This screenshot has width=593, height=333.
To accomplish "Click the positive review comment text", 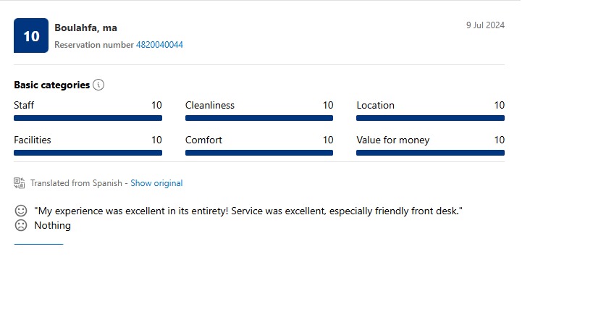I will pyautogui.click(x=248, y=211).
